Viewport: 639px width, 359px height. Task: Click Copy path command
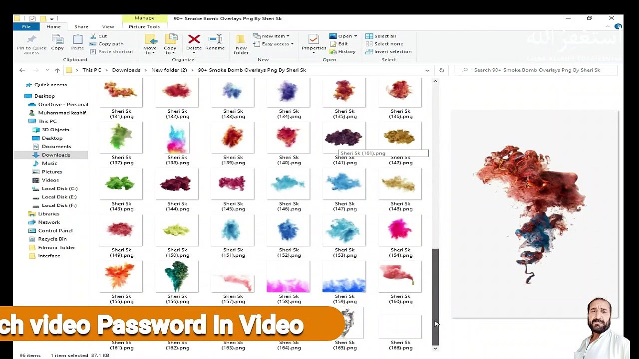[x=107, y=44]
